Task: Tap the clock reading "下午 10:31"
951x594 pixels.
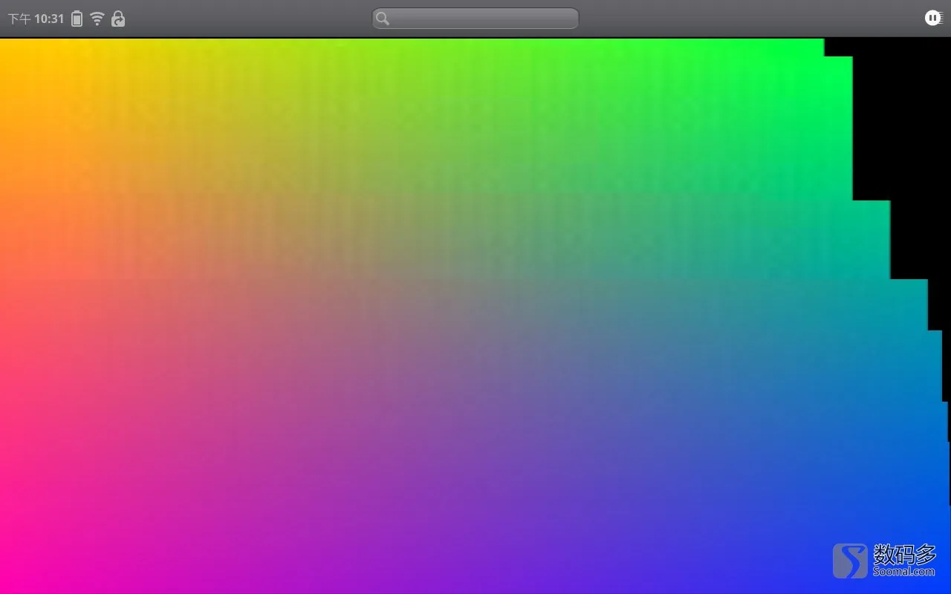Action: coord(36,19)
